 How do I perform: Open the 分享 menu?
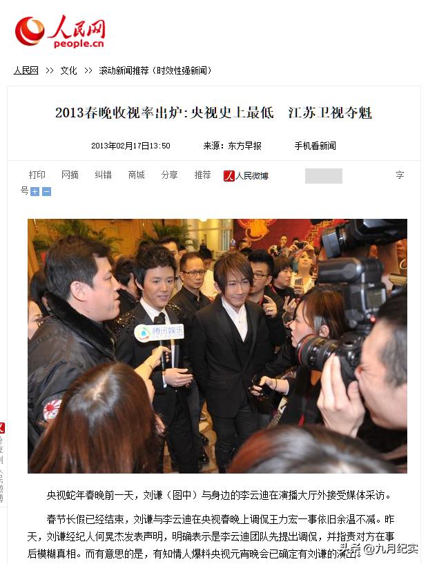tap(169, 175)
